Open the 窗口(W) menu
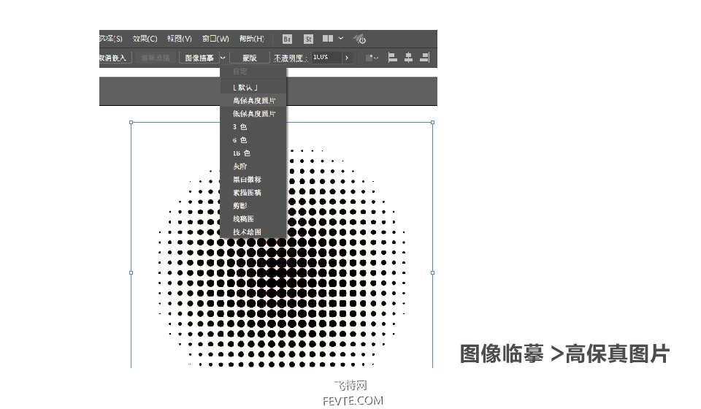 tap(215, 39)
